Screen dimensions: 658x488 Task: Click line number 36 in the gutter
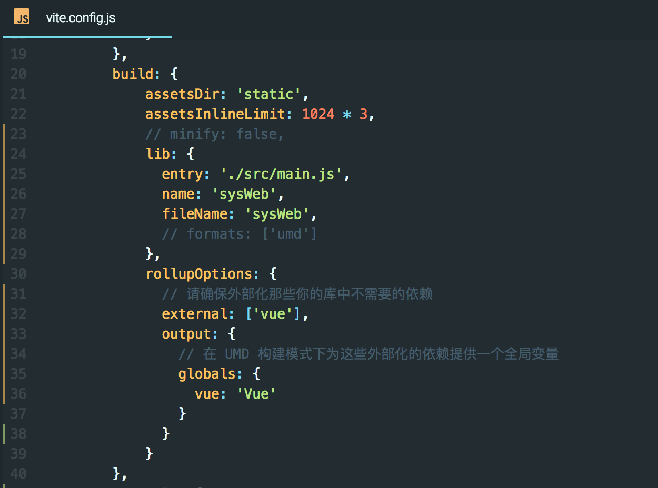(17, 393)
